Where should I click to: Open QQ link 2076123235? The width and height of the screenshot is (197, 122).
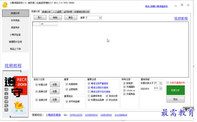tap(76, 115)
